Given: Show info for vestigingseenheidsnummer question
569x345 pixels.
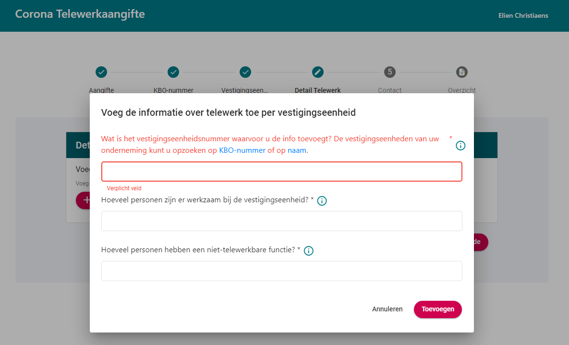Looking at the screenshot, I should point(460,146).
